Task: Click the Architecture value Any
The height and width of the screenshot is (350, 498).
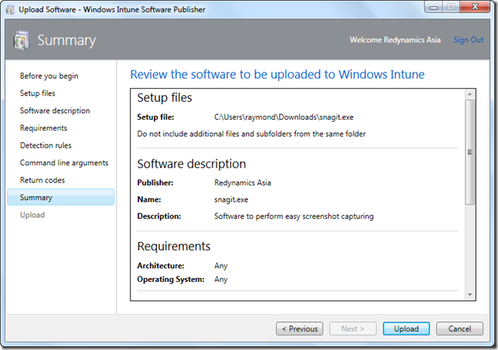Action: (x=220, y=266)
